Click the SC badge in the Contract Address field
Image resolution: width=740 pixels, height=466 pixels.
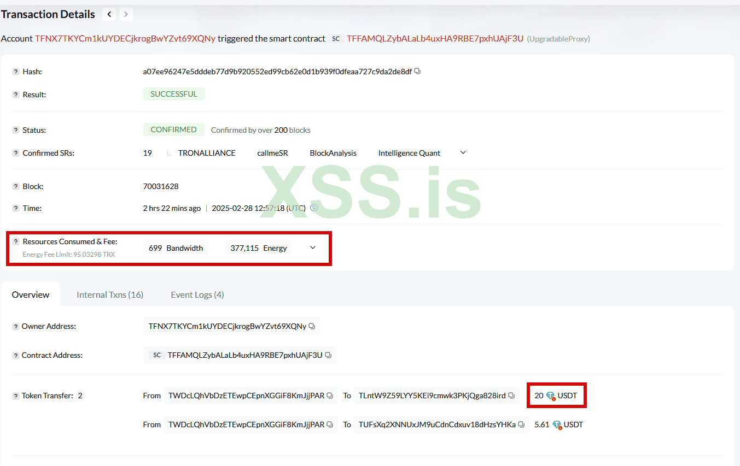tap(157, 355)
